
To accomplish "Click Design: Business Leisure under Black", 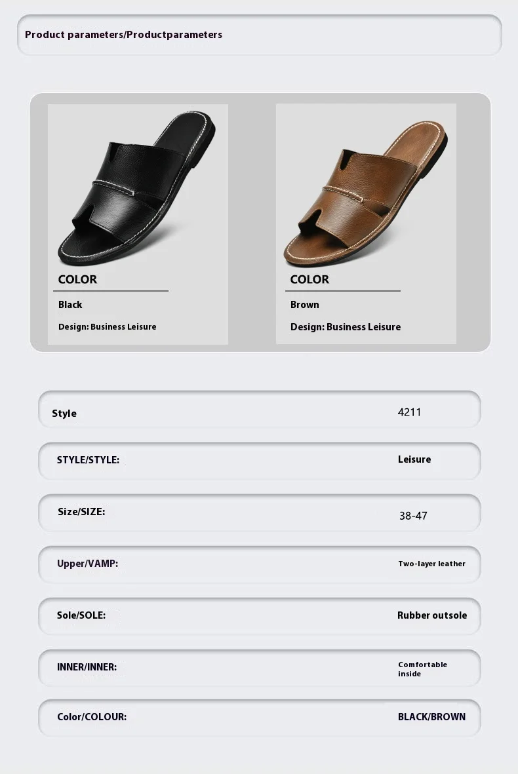I will (x=107, y=327).
